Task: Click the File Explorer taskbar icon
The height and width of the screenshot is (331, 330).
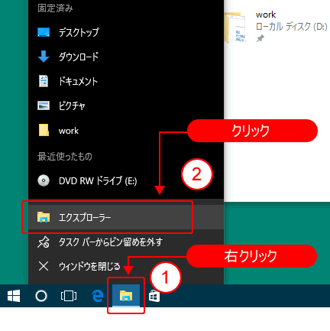Action: tap(126, 296)
